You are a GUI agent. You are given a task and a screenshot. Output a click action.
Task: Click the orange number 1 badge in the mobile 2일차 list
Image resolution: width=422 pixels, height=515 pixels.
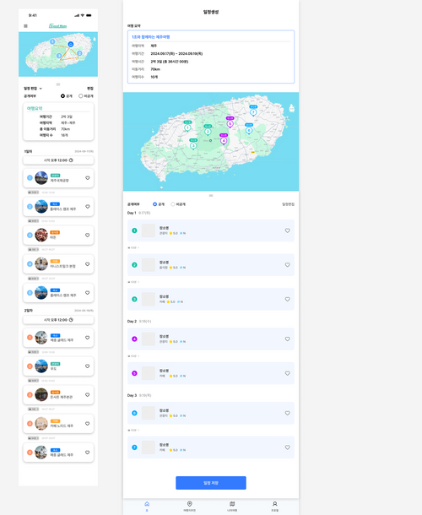click(x=30, y=338)
